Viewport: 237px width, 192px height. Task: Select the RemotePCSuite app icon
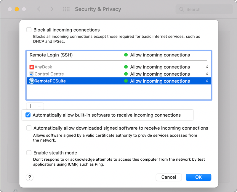32,81
